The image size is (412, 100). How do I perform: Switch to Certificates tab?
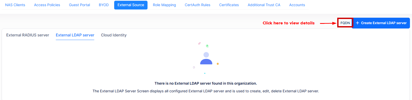[x=229, y=5]
